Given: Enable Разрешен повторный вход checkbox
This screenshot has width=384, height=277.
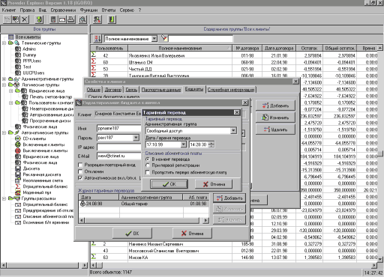Looking at the screenshot, I should pos(80,165).
